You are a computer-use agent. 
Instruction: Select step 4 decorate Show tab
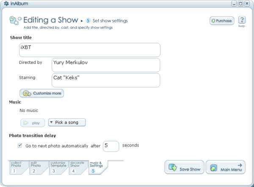(77, 168)
